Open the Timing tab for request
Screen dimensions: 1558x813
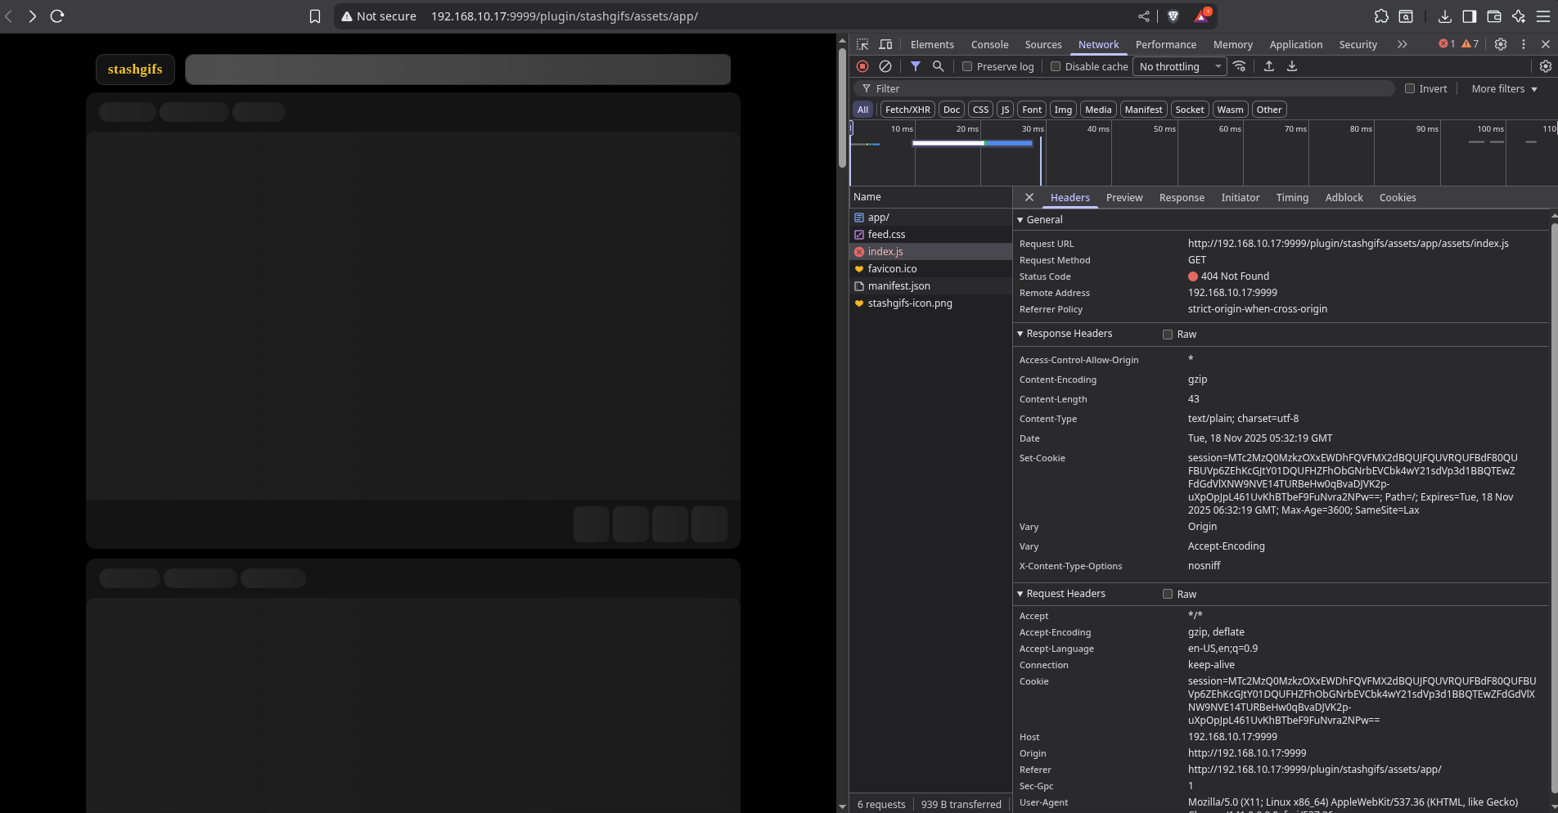(1292, 197)
